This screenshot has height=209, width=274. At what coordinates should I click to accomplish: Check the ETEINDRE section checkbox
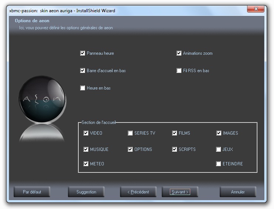click(219, 164)
